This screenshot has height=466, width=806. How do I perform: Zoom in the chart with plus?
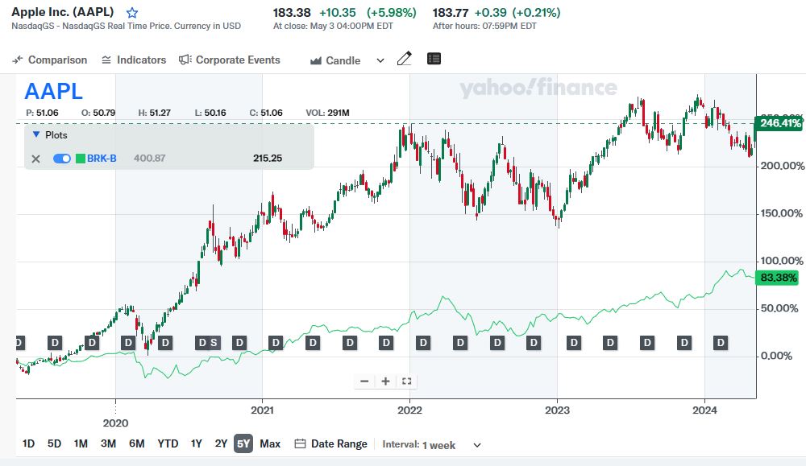(385, 381)
